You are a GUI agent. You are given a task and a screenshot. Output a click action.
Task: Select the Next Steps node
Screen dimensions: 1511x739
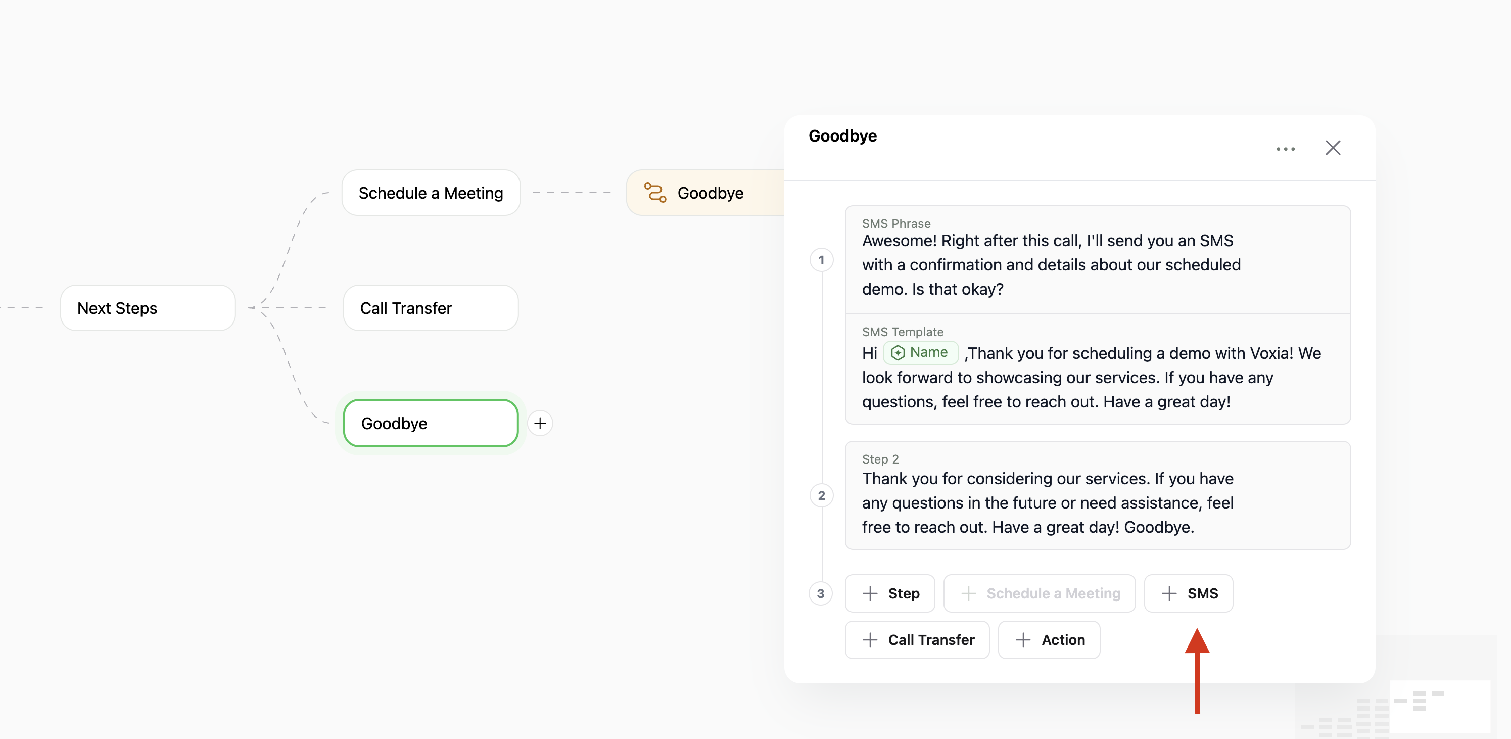[147, 307]
